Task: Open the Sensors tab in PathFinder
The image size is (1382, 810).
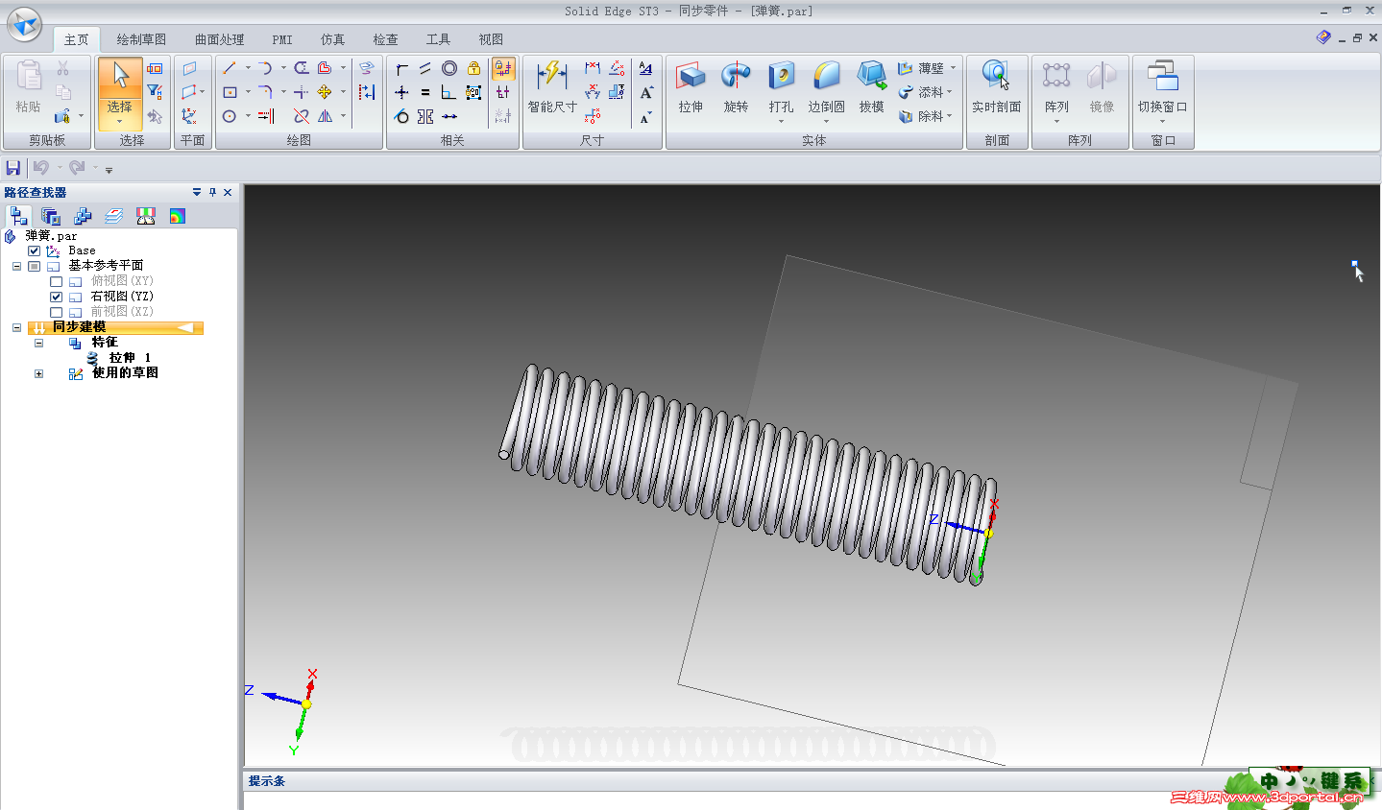Action: click(145, 216)
